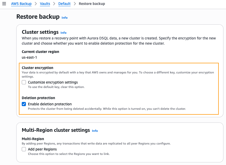The width and height of the screenshot is (226, 165).
Task: Check the Add peer Regions checkbox
Action: tap(24, 149)
